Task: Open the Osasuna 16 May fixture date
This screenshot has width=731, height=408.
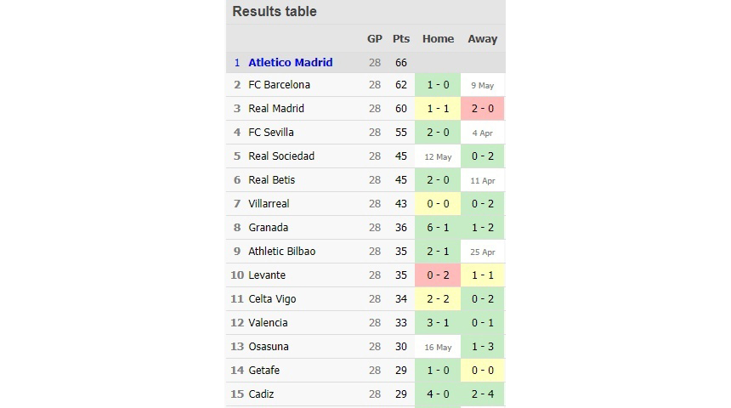Action: pos(438,347)
